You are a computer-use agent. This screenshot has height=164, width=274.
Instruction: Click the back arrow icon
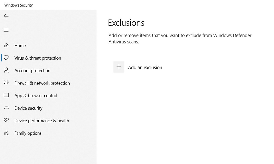coord(6,16)
